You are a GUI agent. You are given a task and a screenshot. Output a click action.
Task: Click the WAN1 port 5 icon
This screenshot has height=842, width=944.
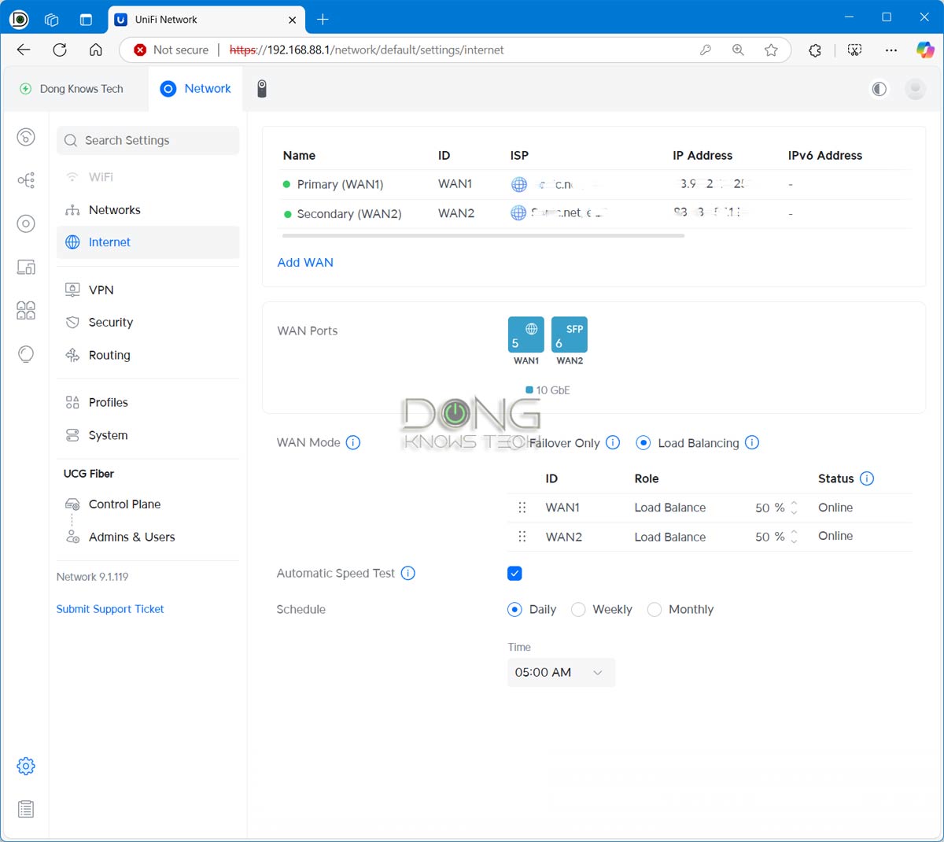click(x=525, y=334)
